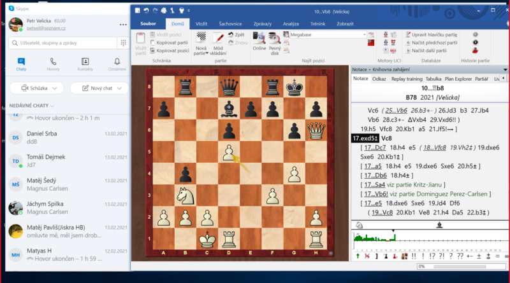Viewport: 510px width, 283px height.
Task: Click the red X delete variation icon
Action: (x=367, y=256)
